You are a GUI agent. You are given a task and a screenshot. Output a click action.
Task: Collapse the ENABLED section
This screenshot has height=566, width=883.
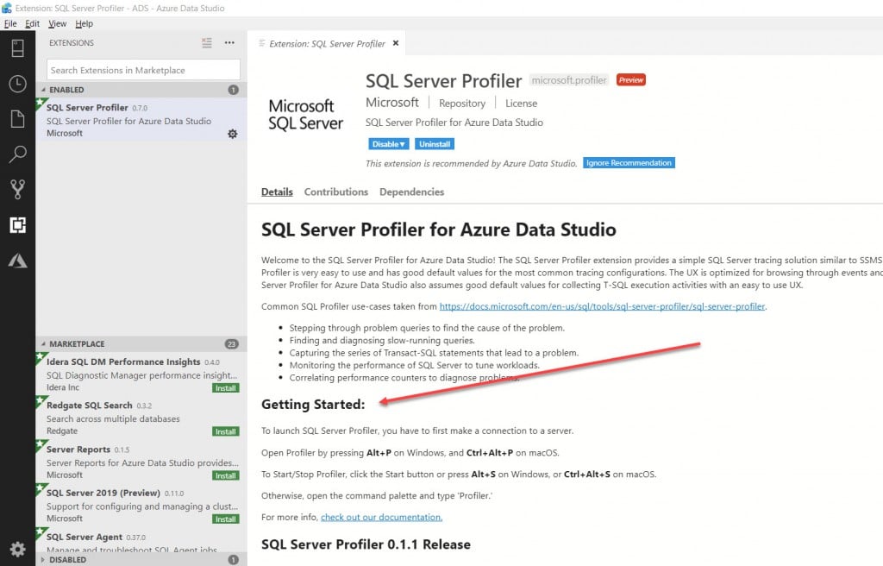coord(141,90)
